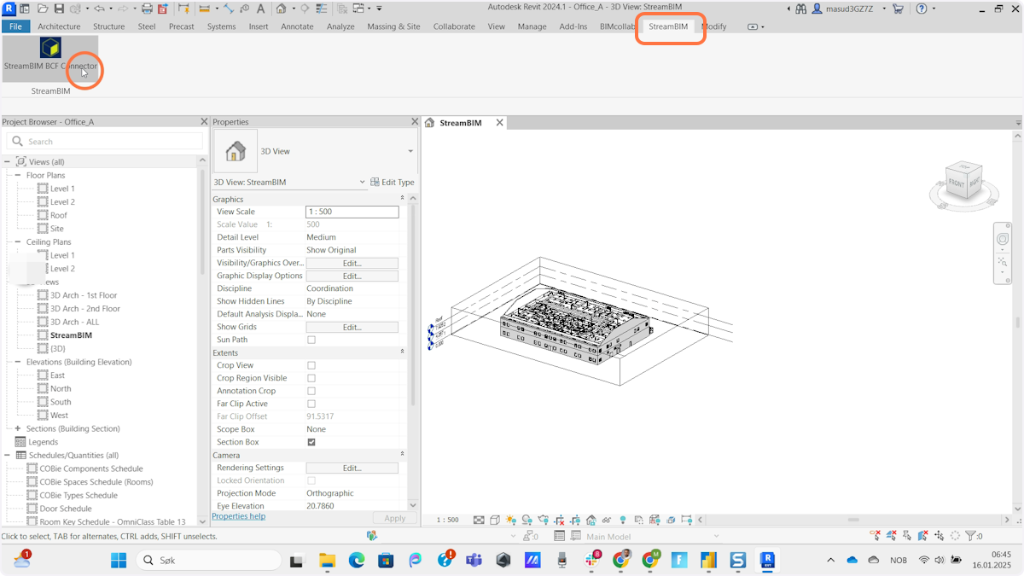Expand the Sections (Building Section) node

(17, 428)
